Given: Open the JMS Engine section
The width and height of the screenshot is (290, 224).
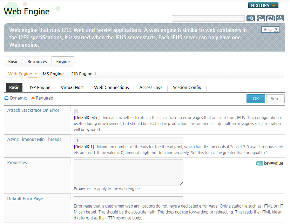Looking at the screenshot, I should point(52,74).
